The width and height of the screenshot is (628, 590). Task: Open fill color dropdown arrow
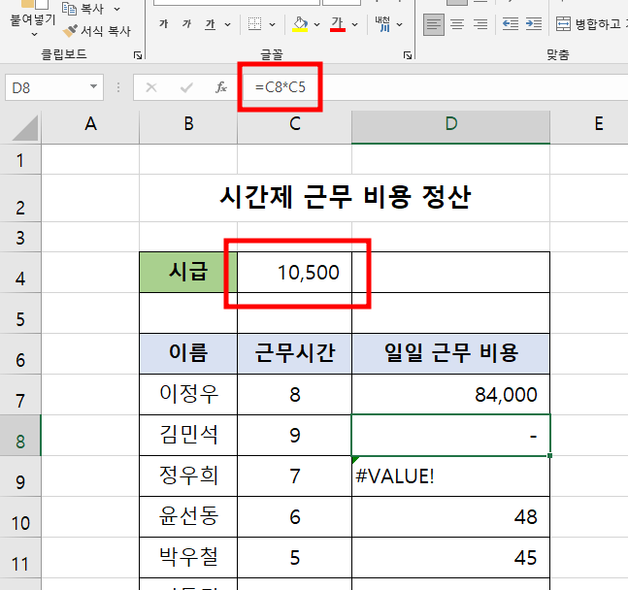316,25
